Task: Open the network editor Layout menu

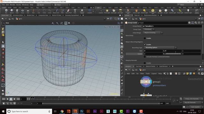Action: point(154,73)
